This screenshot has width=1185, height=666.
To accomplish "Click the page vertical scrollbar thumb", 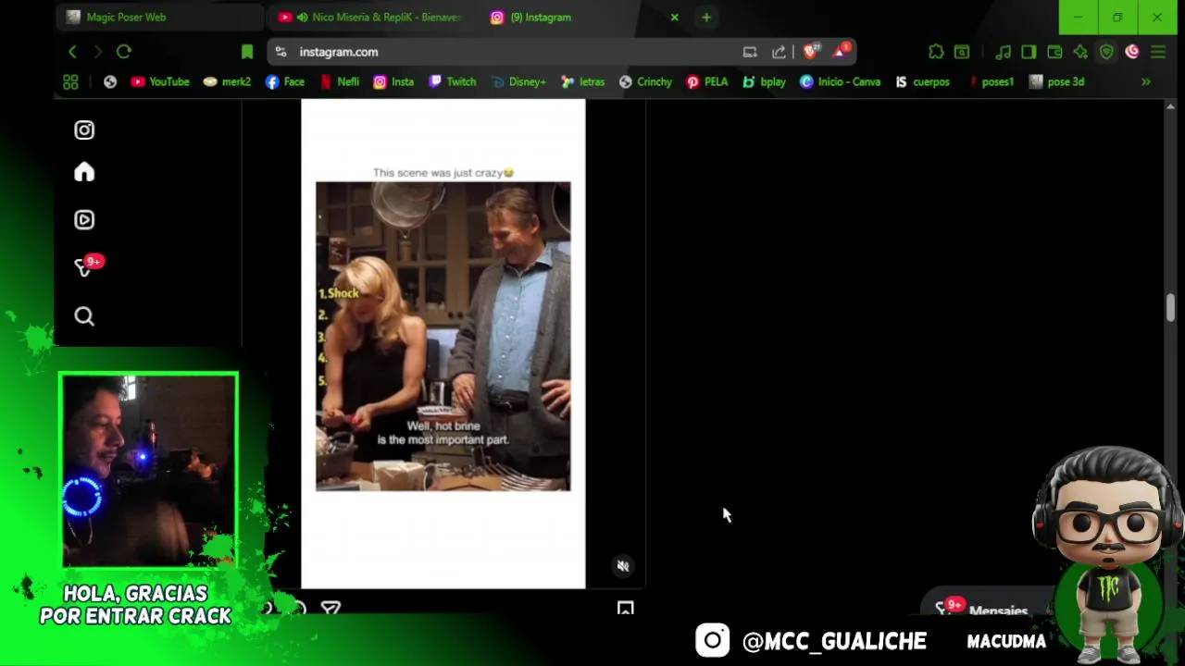I will tap(1170, 308).
